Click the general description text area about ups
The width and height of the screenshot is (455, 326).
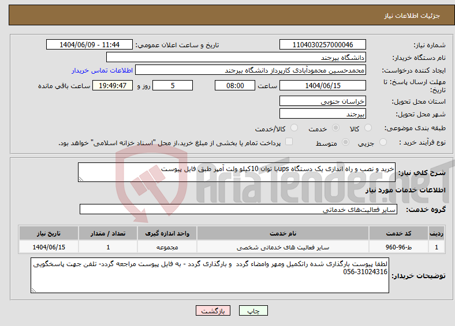click(237, 172)
